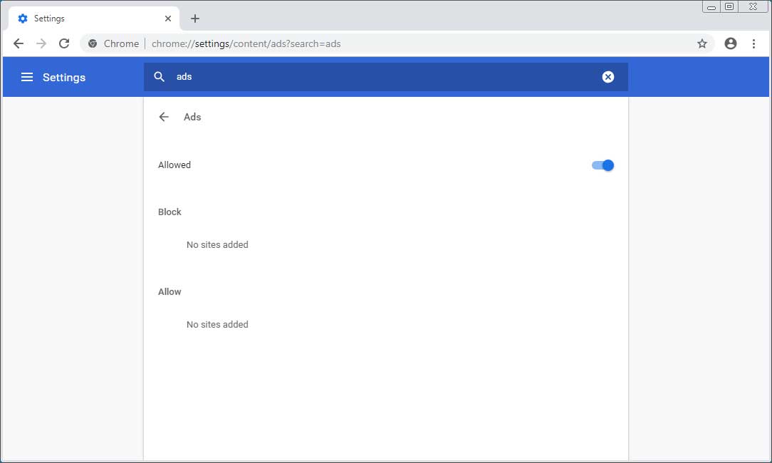Open the profile account icon

730,43
